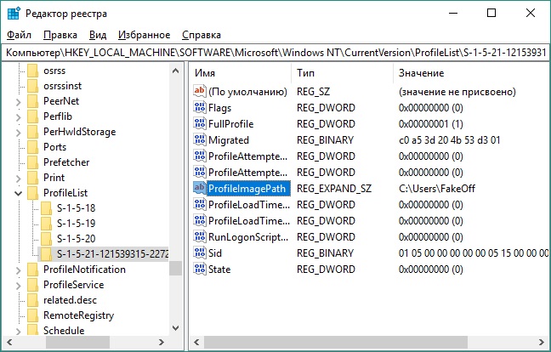Collapse the ProfileList tree node
Screen dimensions: 551x352
tap(18, 193)
